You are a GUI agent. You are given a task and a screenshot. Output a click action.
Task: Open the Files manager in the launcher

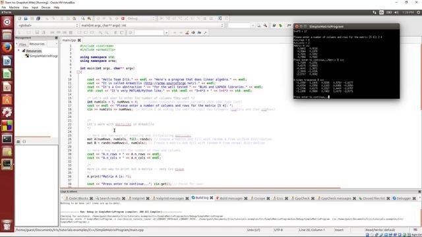tap(7, 35)
